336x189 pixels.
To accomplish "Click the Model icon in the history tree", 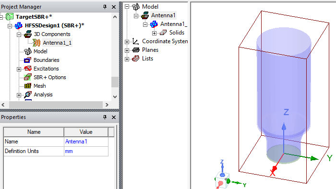I will [136, 7].
